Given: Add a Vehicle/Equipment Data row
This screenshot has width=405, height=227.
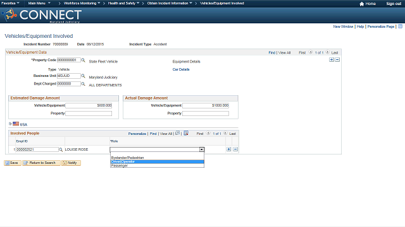Looking at the screenshot, I should (332, 60).
